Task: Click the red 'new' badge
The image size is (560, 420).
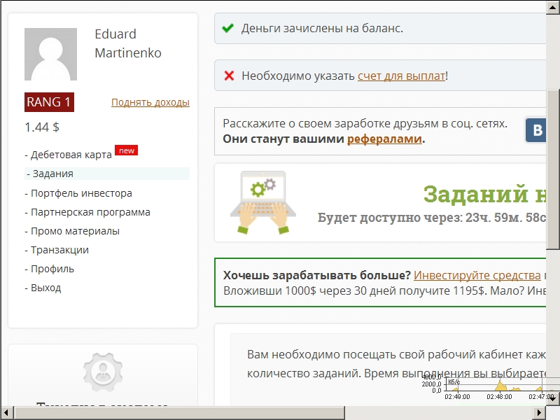Action: click(x=127, y=150)
